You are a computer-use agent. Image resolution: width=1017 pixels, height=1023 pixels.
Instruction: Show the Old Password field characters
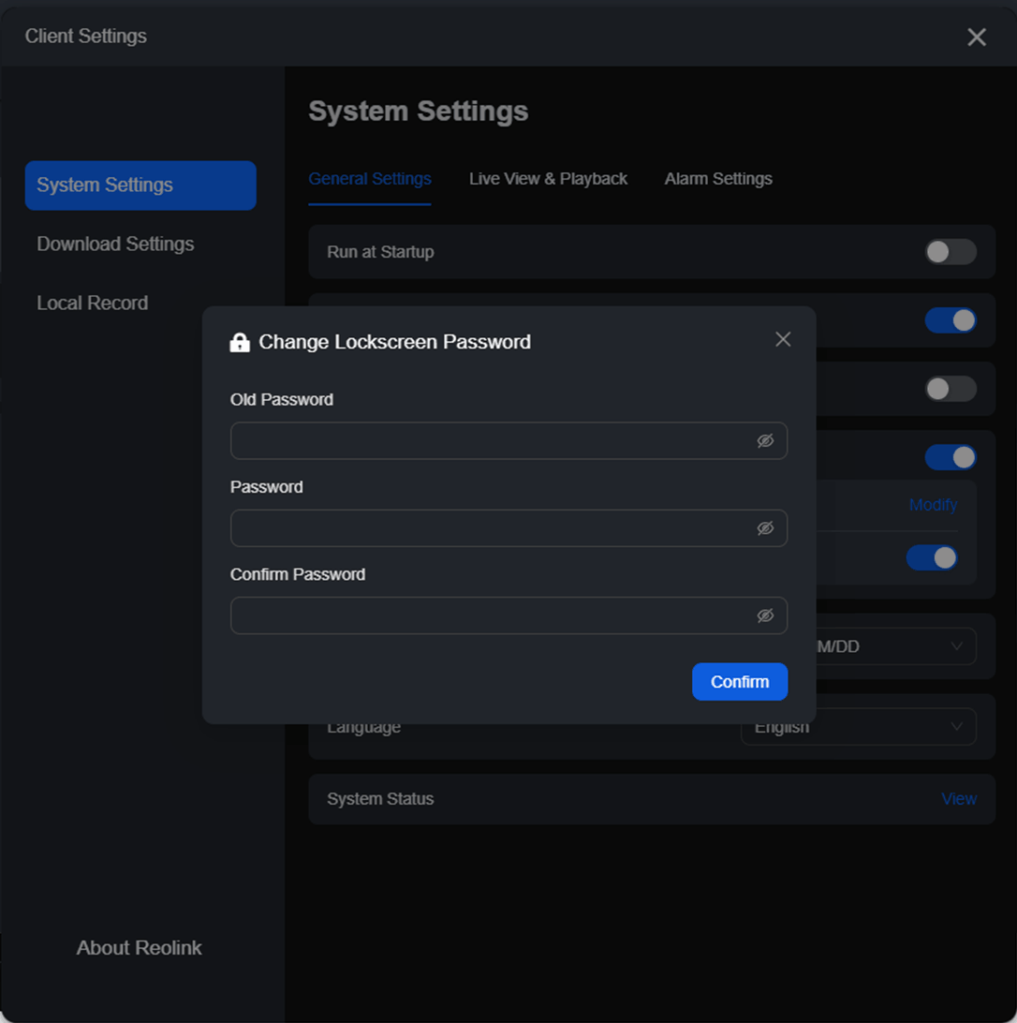click(765, 441)
